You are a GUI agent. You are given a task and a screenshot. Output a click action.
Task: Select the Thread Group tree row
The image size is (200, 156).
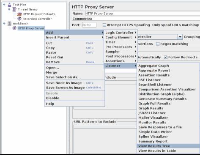coord(27,9)
